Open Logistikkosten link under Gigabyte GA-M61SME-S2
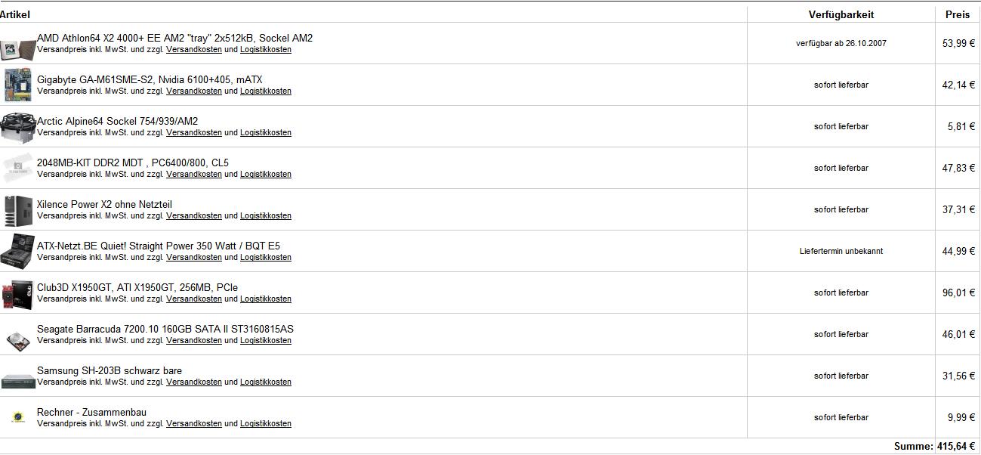Image resolution: width=981 pixels, height=455 pixels. click(266, 91)
